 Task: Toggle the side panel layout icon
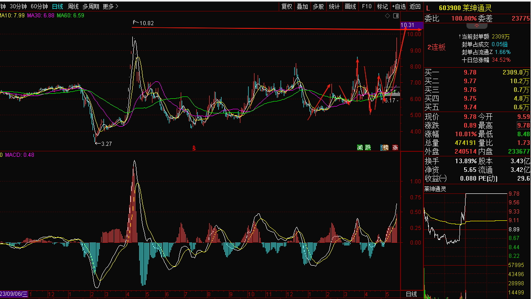coord(396,16)
